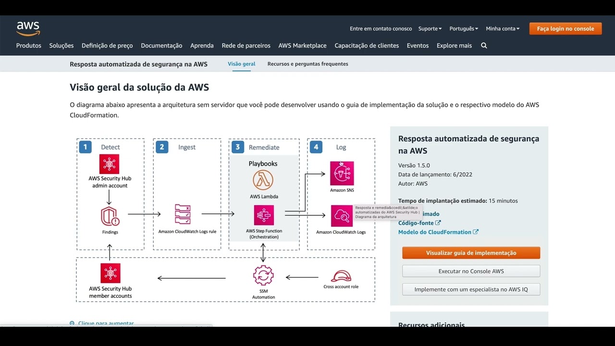Open the Explore mais menu
The width and height of the screenshot is (615, 346).
coord(454,46)
